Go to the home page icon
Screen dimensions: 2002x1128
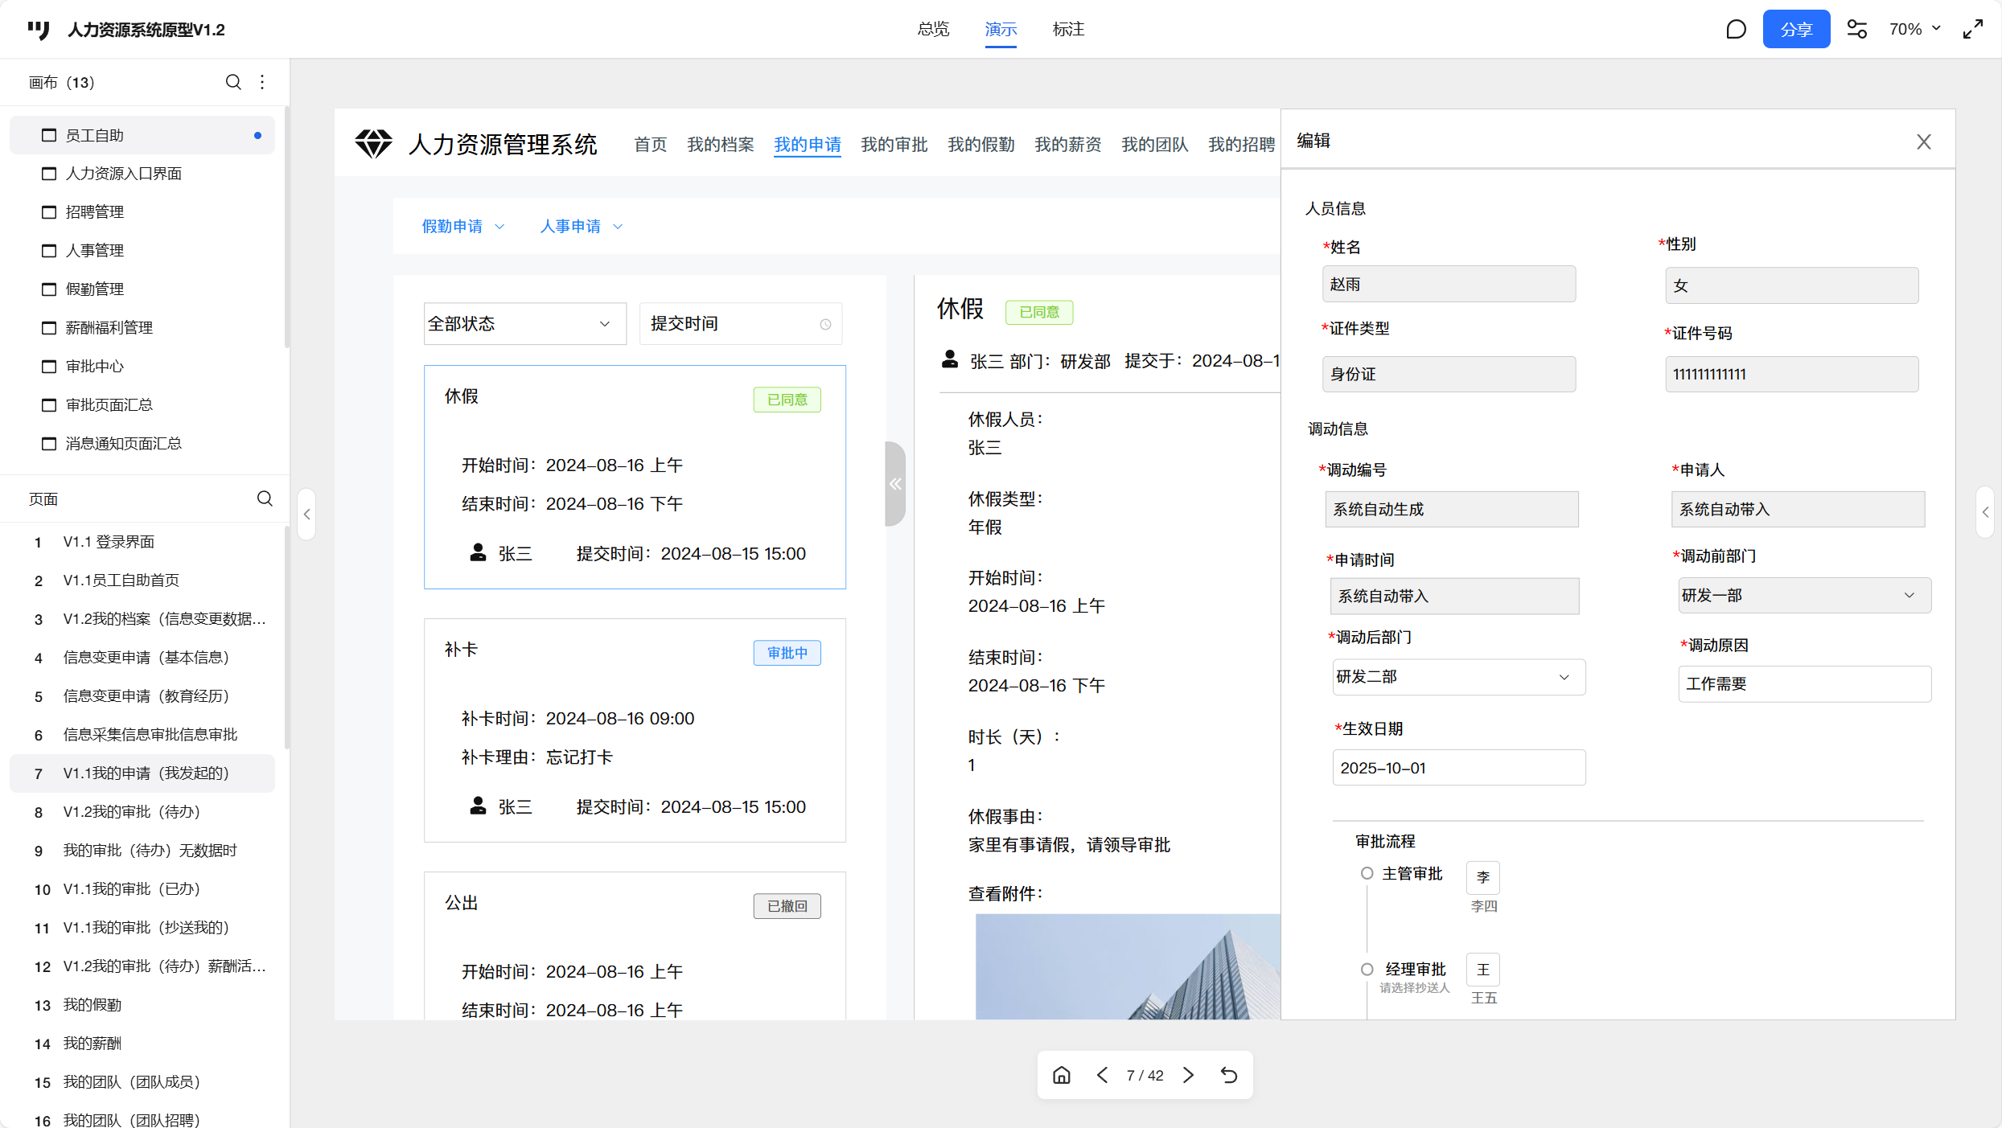point(1062,1075)
